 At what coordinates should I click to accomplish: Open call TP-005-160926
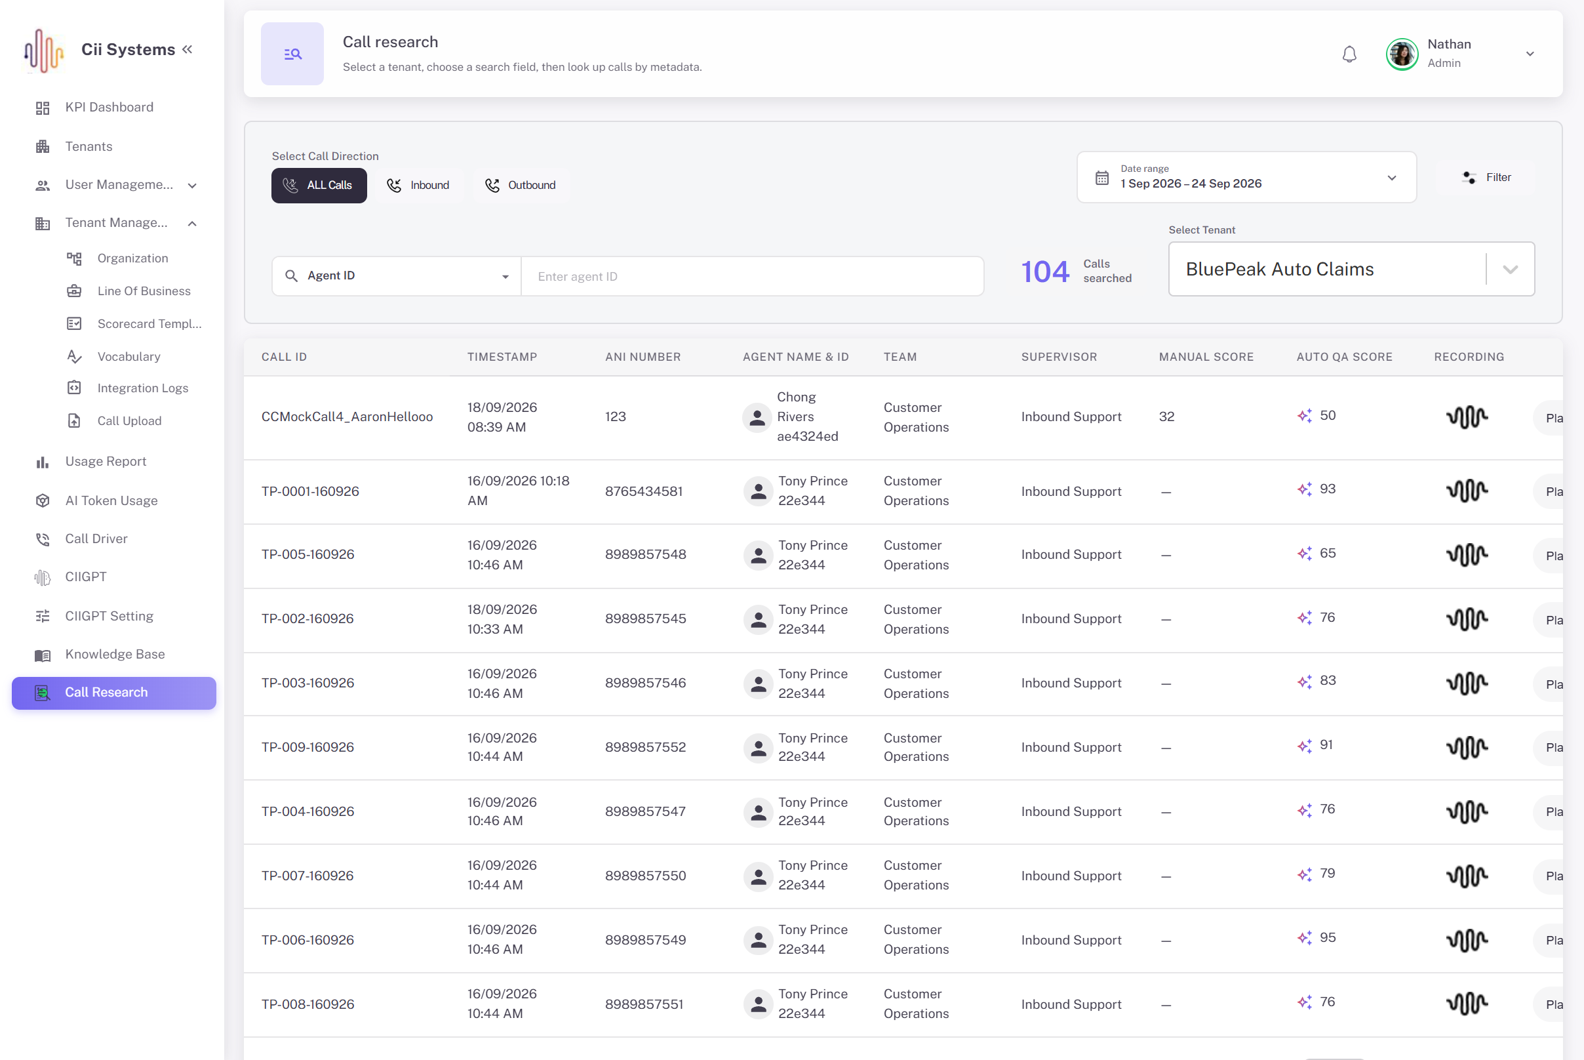tap(307, 554)
